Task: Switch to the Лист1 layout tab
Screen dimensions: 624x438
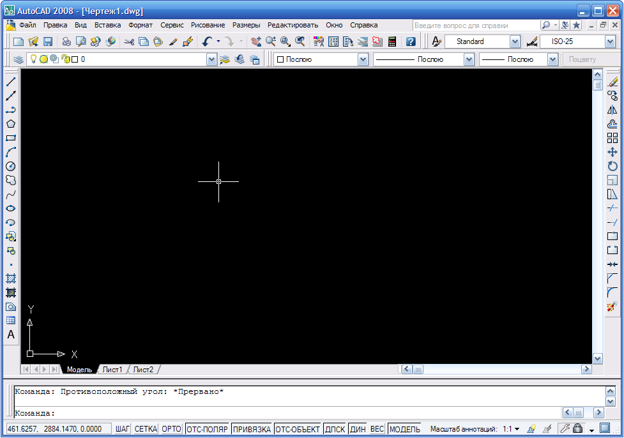Action: [112, 370]
